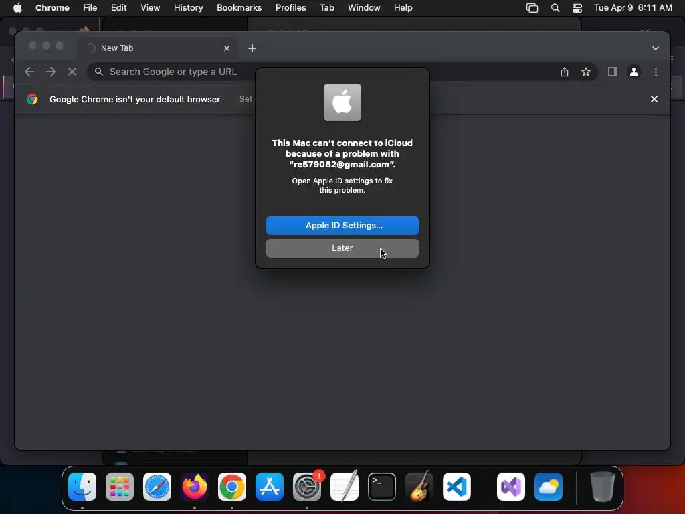This screenshot has width=685, height=514.
Task: Launch Safari from the Dock
Action: tap(157, 487)
